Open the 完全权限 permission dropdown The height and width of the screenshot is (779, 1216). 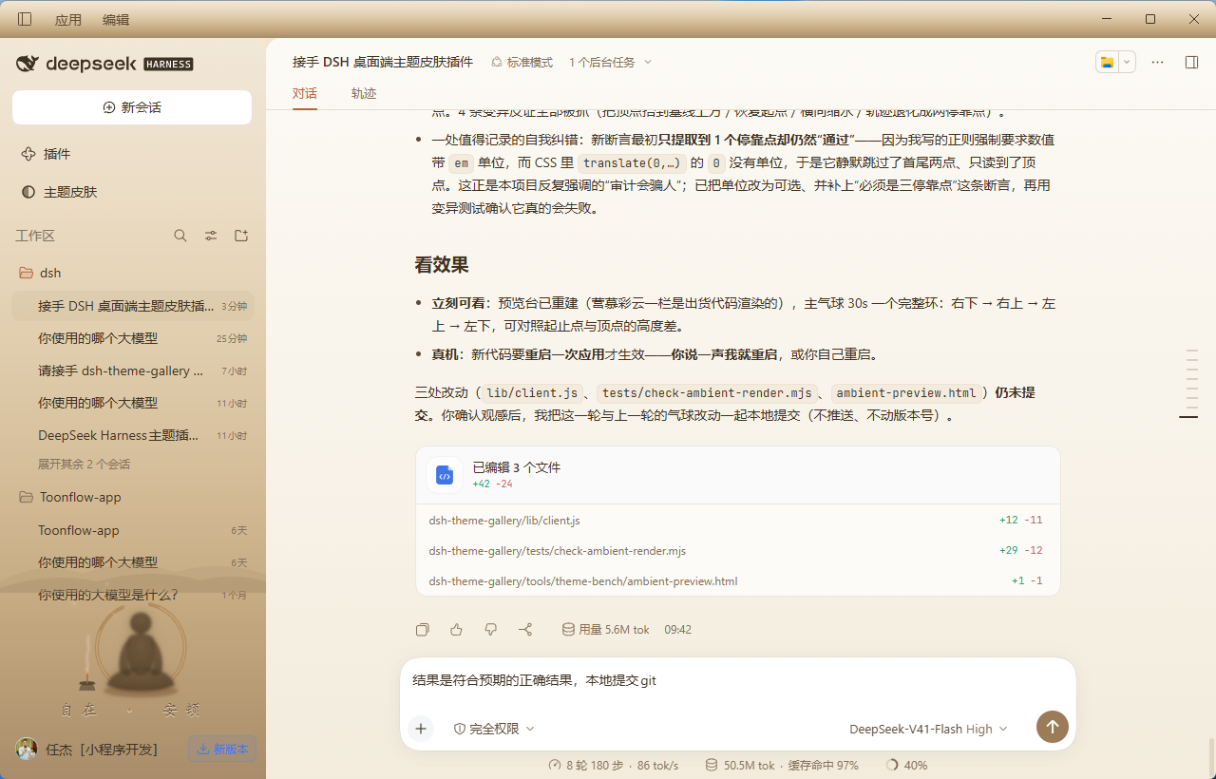click(494, 729)
